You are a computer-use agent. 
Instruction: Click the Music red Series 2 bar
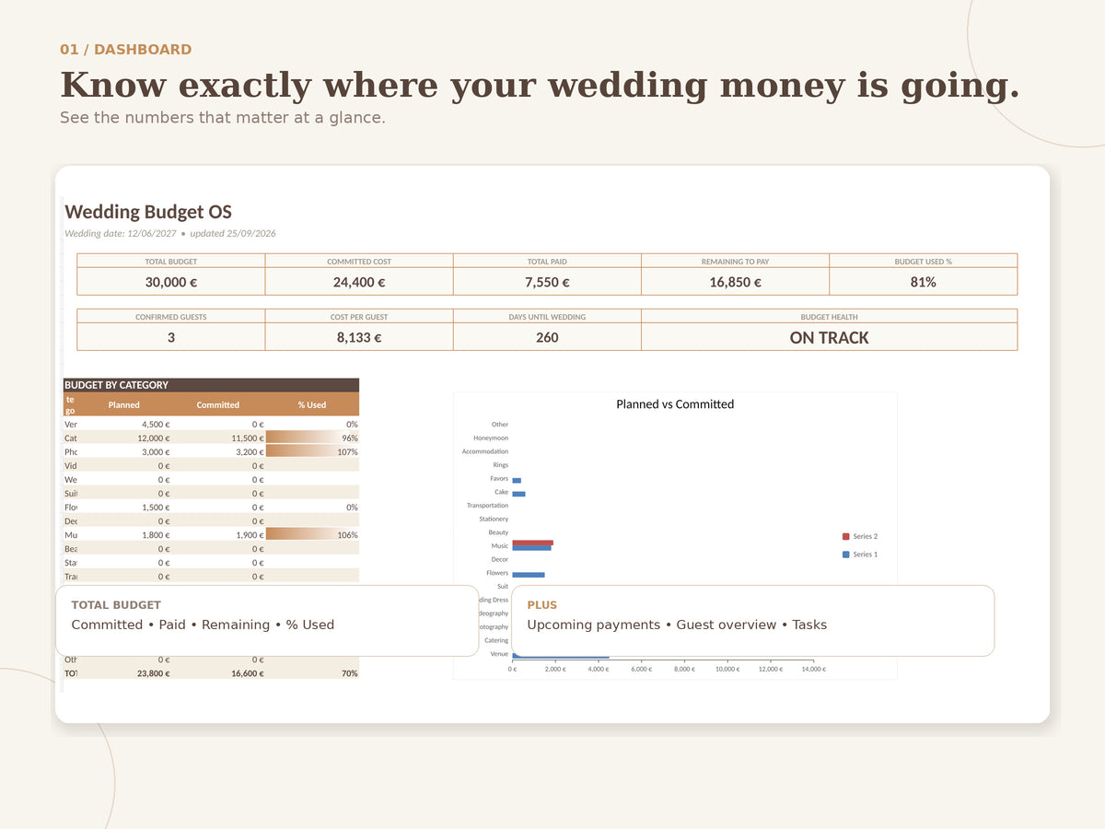533,543
